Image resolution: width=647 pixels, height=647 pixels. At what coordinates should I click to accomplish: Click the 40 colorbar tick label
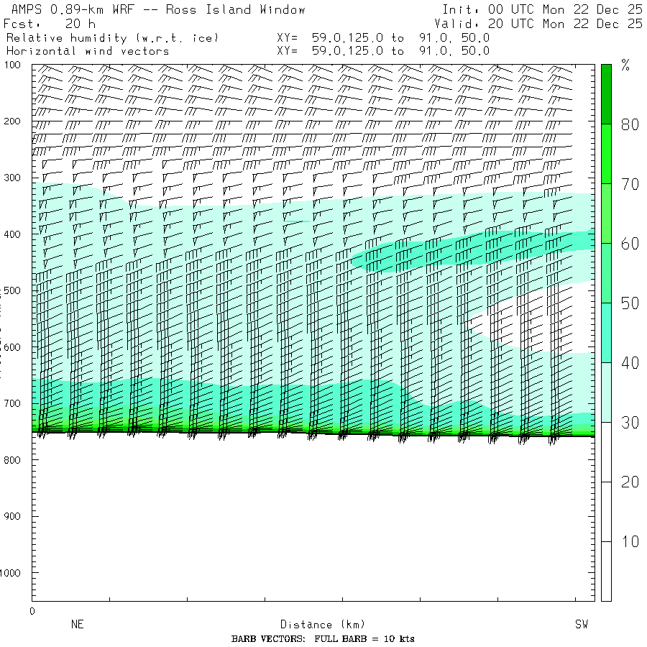coord(630,363)
